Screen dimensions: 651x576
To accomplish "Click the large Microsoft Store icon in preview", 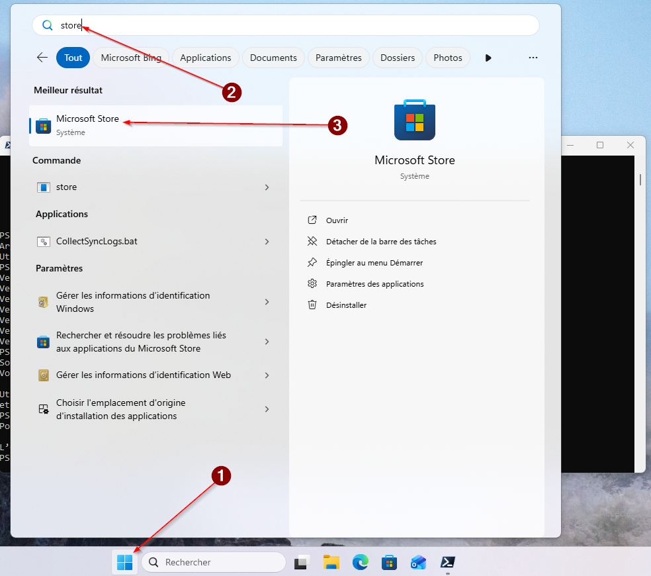I will [415, 120].
